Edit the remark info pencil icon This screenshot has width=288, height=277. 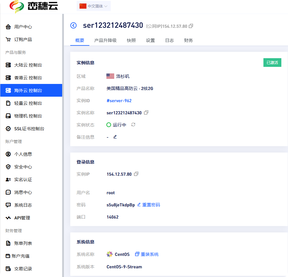pyautogui.click(x=115, y=137)
